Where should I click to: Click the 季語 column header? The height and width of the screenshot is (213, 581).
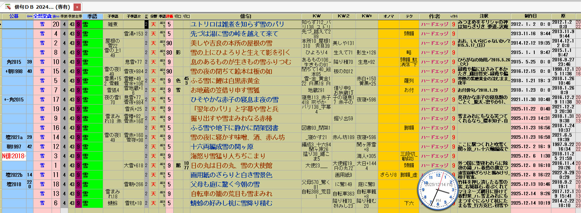(92, 16)
